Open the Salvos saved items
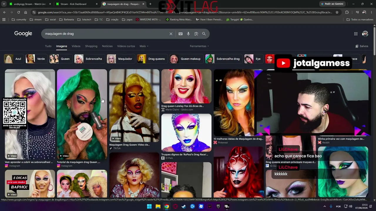The image size is (376, 211). (362, 46)
